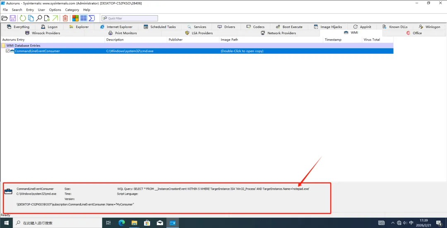The width and height of the screenshot is (447, 228).
Task: Click into the Quick Filter search box
Action: 130,18
